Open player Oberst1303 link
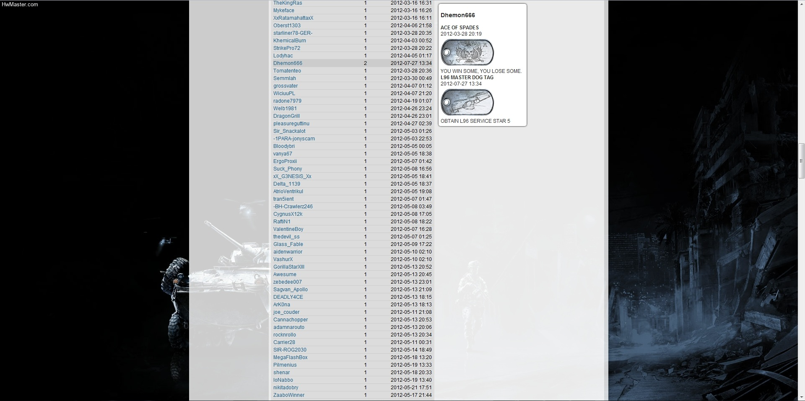 point(287,26)
